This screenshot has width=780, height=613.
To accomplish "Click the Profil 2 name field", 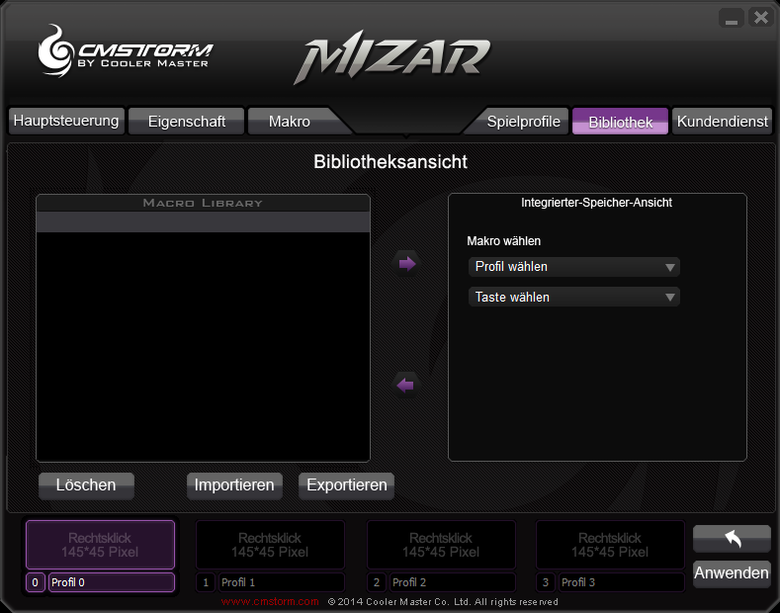I will tap(453, 582).
